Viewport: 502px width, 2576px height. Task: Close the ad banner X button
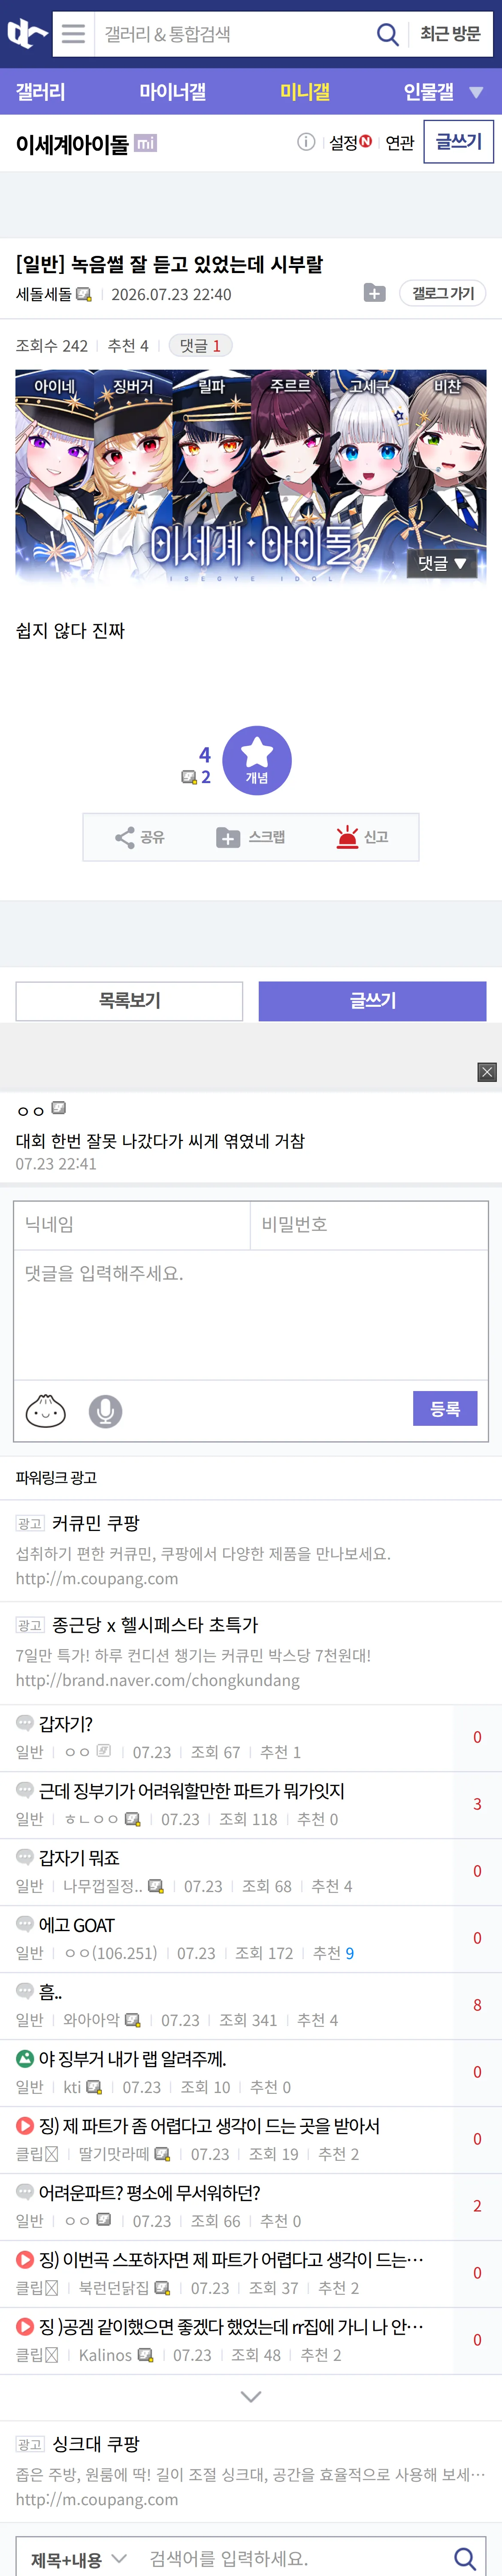487,1072
